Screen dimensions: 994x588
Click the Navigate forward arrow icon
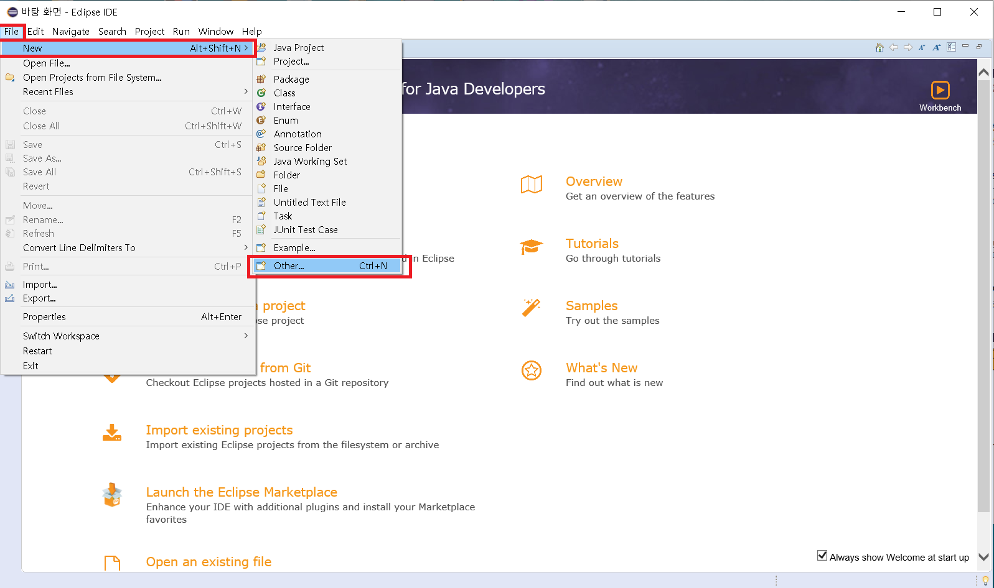pyautogui.click(x=908, y=47)
